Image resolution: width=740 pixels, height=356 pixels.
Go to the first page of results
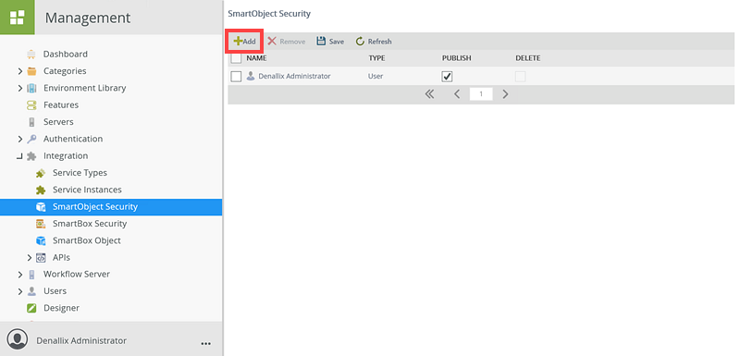[429, 93]
